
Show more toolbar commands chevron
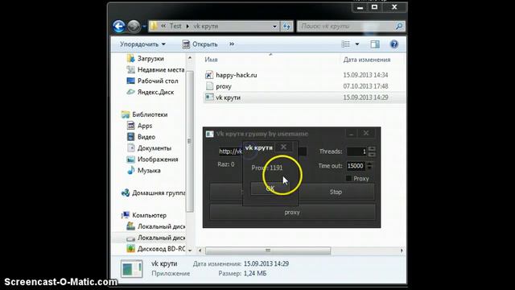(x=232, y=44)
